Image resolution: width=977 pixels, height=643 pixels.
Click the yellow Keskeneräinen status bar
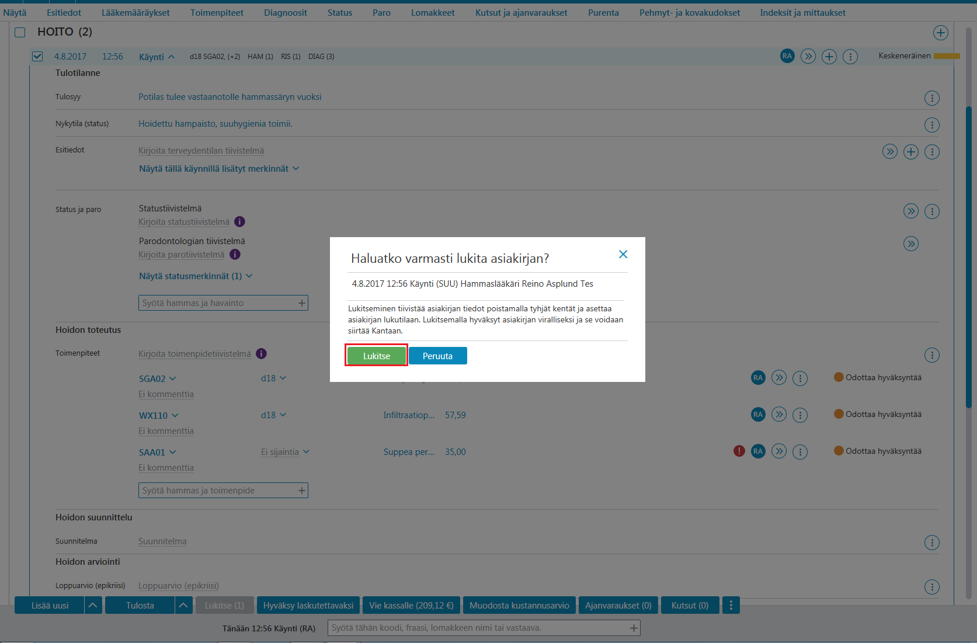[947, 56]
